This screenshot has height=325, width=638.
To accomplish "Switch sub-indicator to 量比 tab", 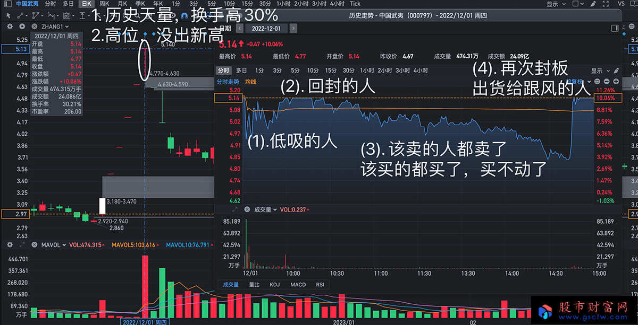I will [x=255, y=285].
